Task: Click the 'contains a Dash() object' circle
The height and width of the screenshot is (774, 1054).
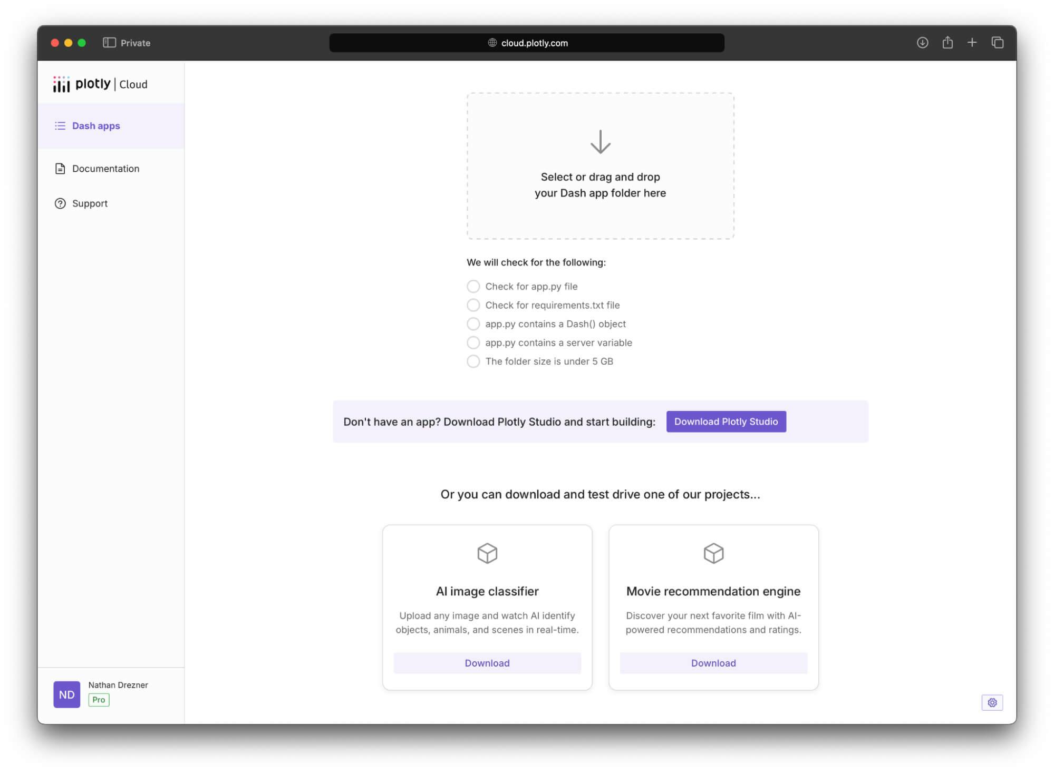Action: pos(473,324)
